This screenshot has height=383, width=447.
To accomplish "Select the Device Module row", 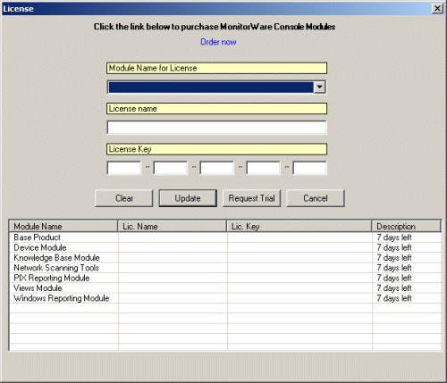I will click(x=225, y=247).
